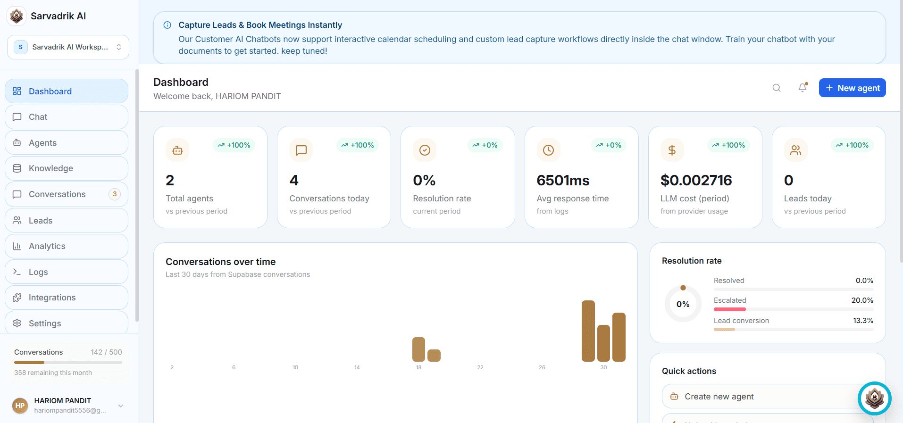The height and width of the screenshot is (423, 903).
Task: Click the checkmark icon on Resolution rate card
Action: (x=425, y=150)
